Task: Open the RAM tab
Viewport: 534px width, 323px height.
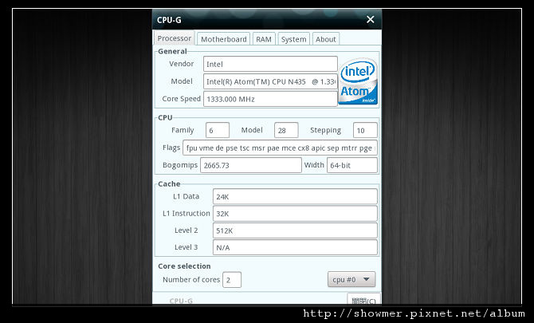Action: click(264, 39)
